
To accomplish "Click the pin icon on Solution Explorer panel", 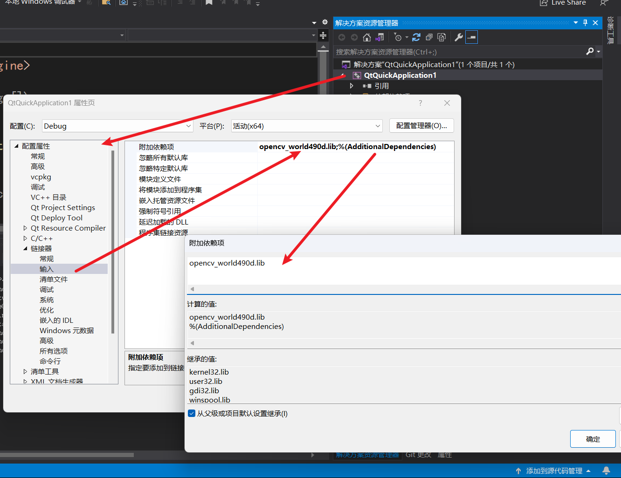I will coord(585,22).
